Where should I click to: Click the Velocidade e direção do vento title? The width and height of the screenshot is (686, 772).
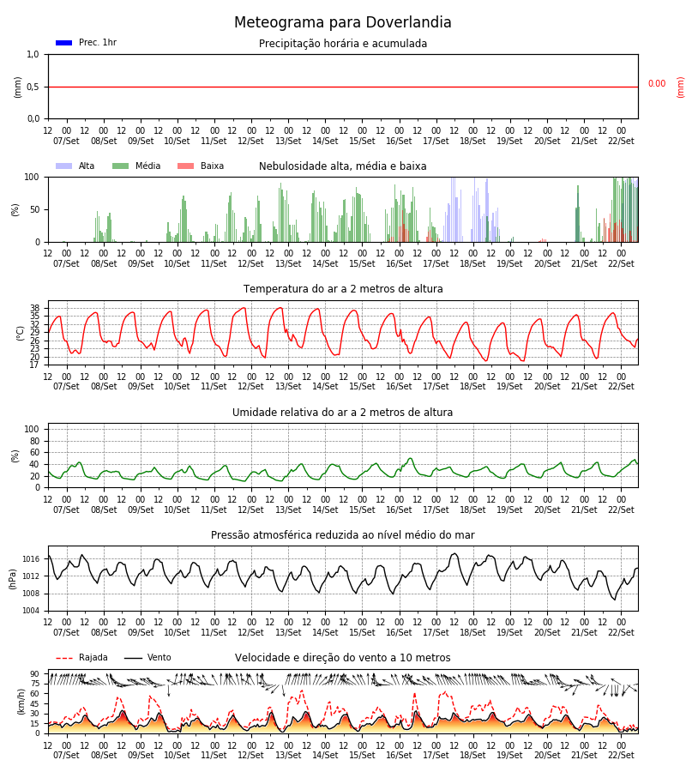pos(342,658)
